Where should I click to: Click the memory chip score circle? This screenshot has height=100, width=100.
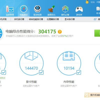[x=69, y=63]
